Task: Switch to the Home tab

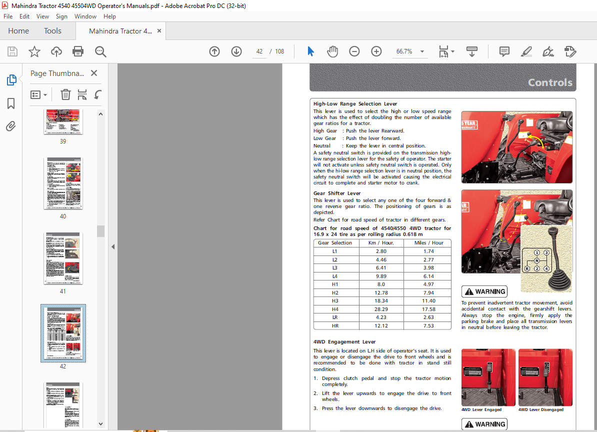Action: coord(18,31)
